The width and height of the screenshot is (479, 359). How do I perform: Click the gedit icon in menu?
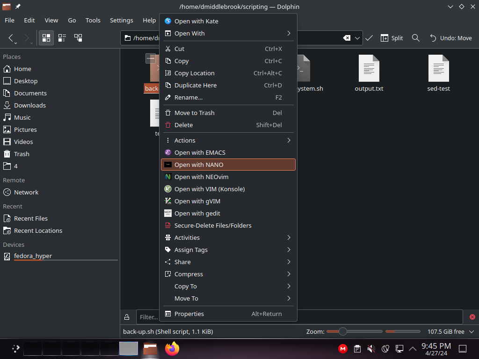click(168, 213)
